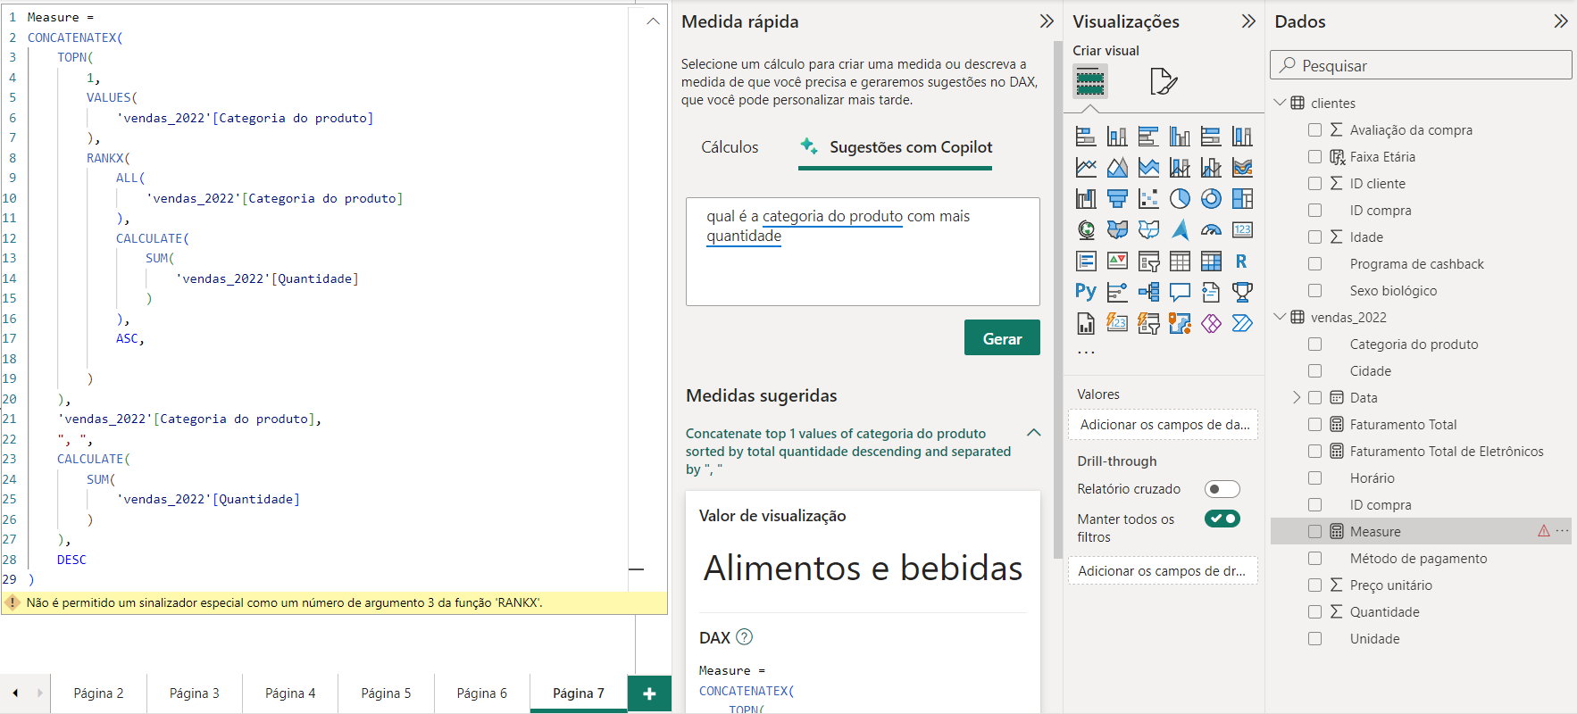Click the drill-through add fields well
The height and width of the screenshot is (714, 1577).
(x=1163, y=571)
